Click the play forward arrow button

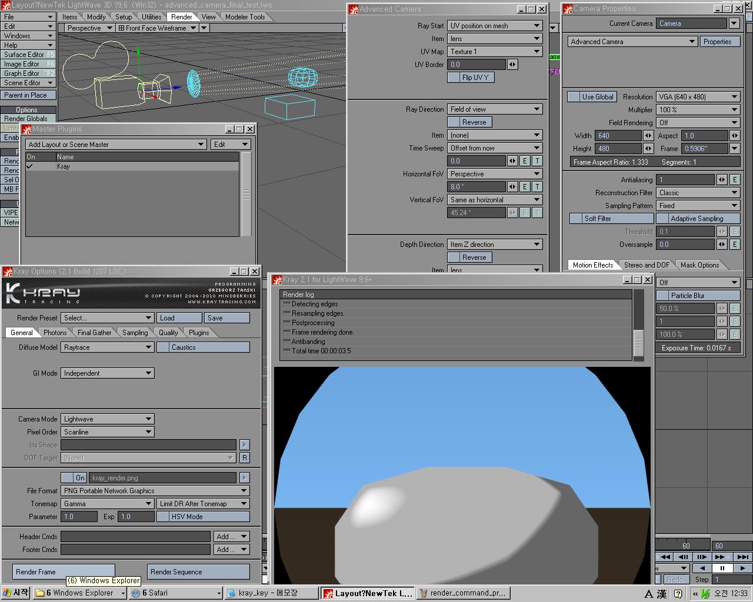click(x=742, y=568)
